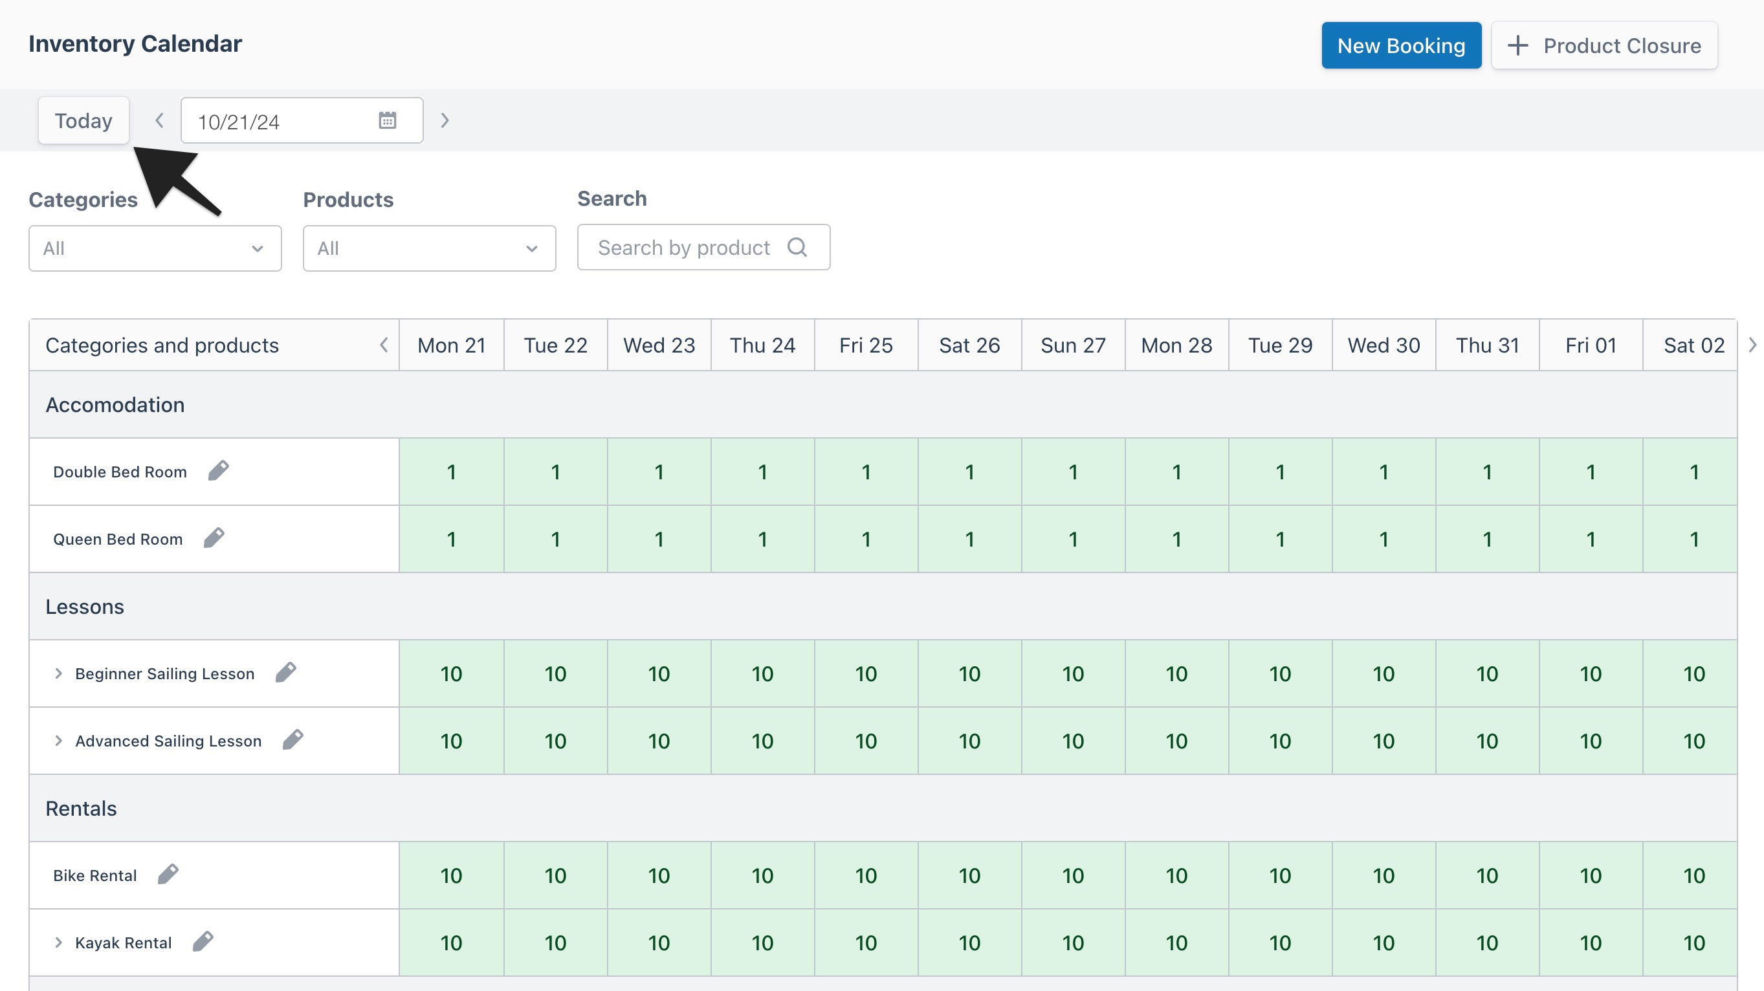Click Double Bed Room availability on Mon 21
The height and width of the screenshot is (991, 1764).
tap(452, 472)
